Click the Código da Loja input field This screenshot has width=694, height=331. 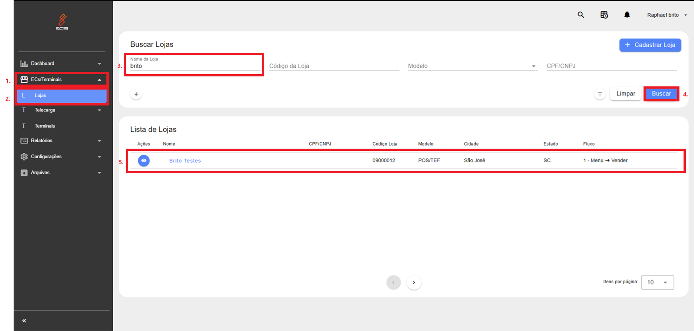pos(334,66)
